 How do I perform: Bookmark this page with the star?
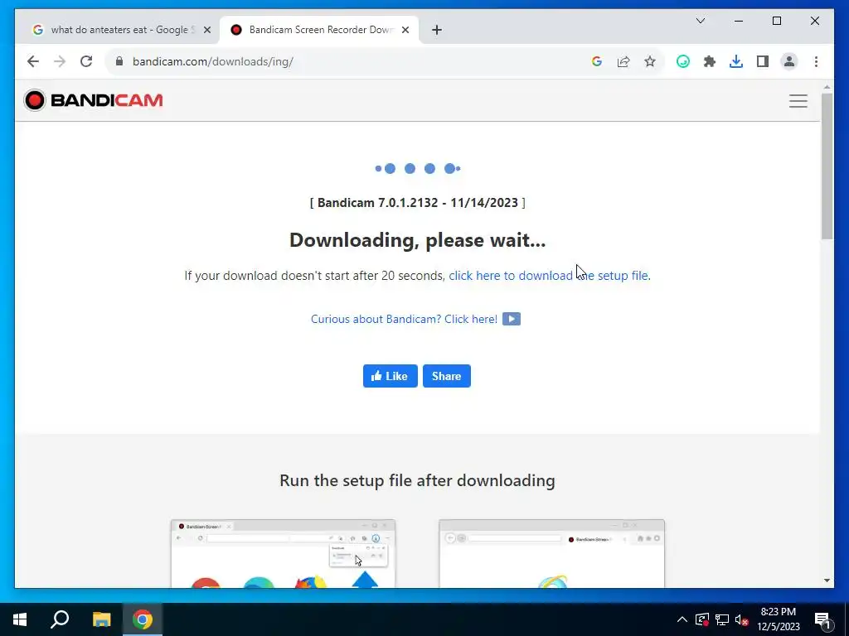650,61
